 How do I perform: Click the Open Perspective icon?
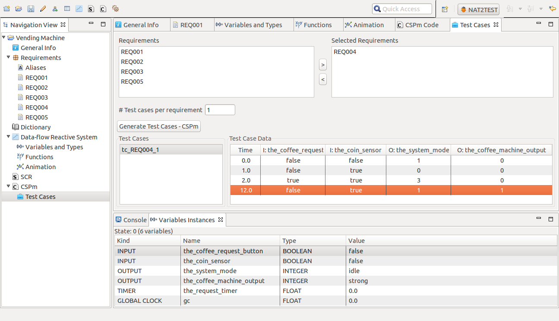445,9
